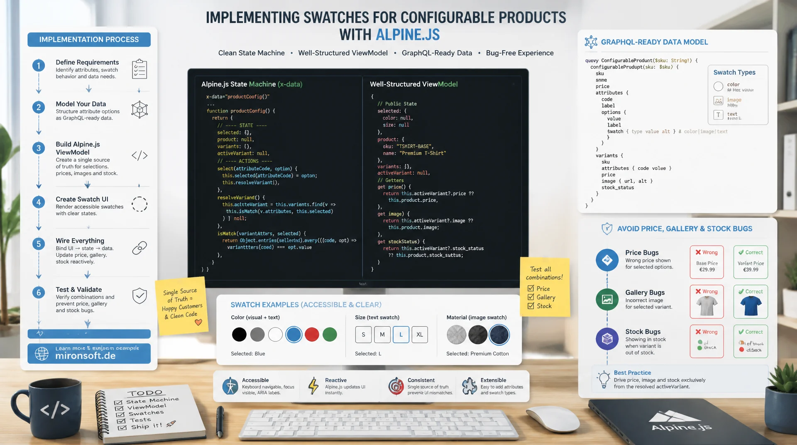Viewport: 797px width, 445px height.
Task: Click the "Best Practice" heading
Action: pos(632,373)
